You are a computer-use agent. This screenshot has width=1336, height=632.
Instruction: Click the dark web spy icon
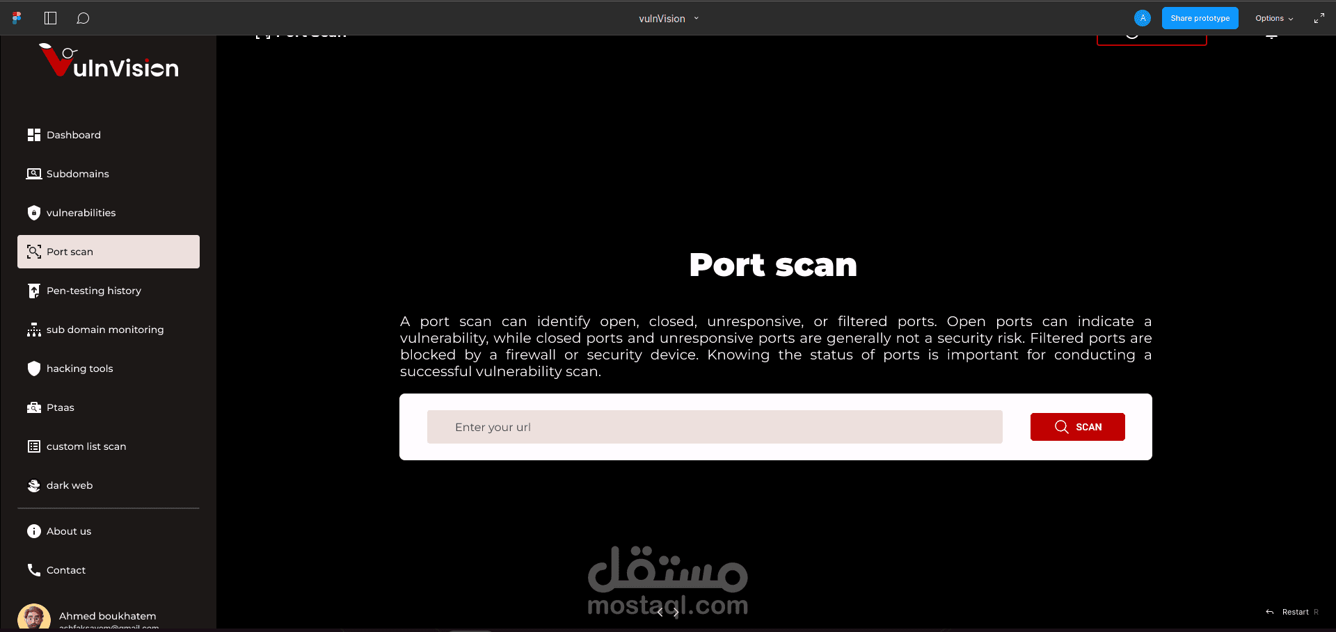(34, 485)
